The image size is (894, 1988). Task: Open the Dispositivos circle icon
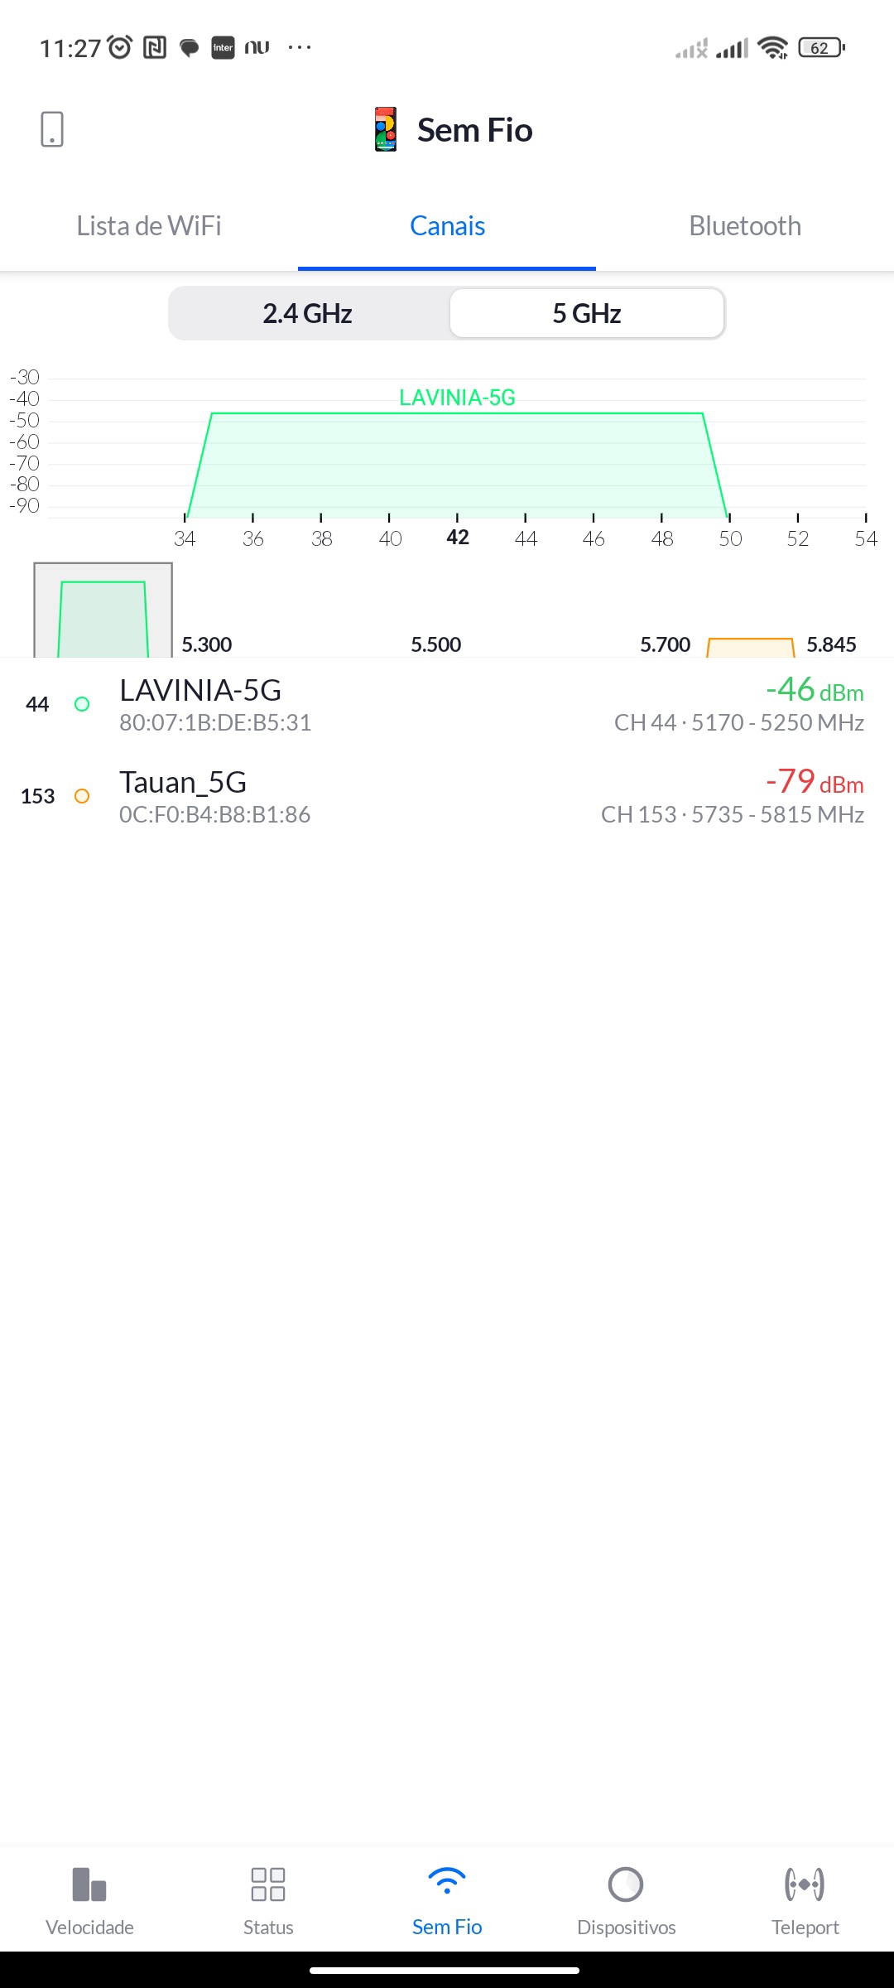coord(626,1885)
